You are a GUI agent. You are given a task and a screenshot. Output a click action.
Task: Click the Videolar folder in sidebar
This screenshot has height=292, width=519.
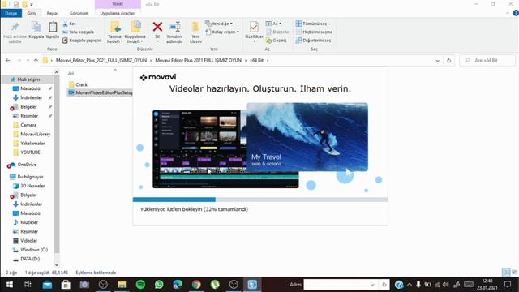(28, 241)
